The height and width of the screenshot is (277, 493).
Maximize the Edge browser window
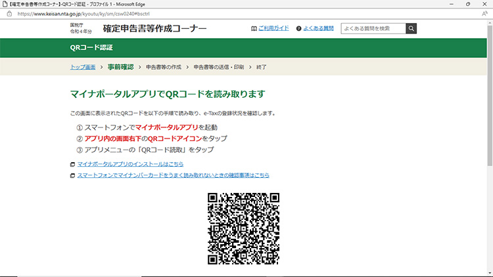467,4
